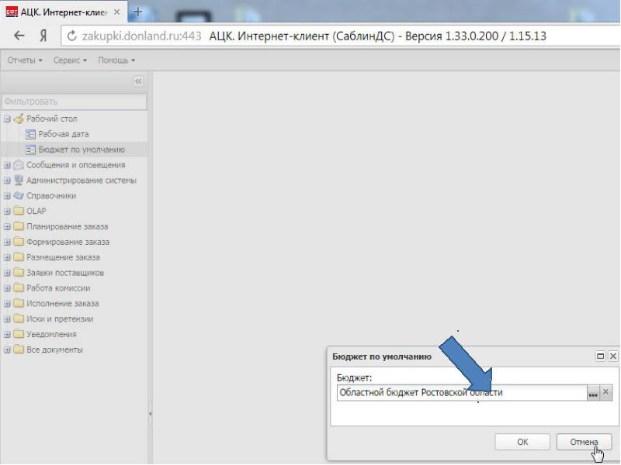Click the Уведомления folder icon
The image size is (621, 465).
click(x=19, y=334)
